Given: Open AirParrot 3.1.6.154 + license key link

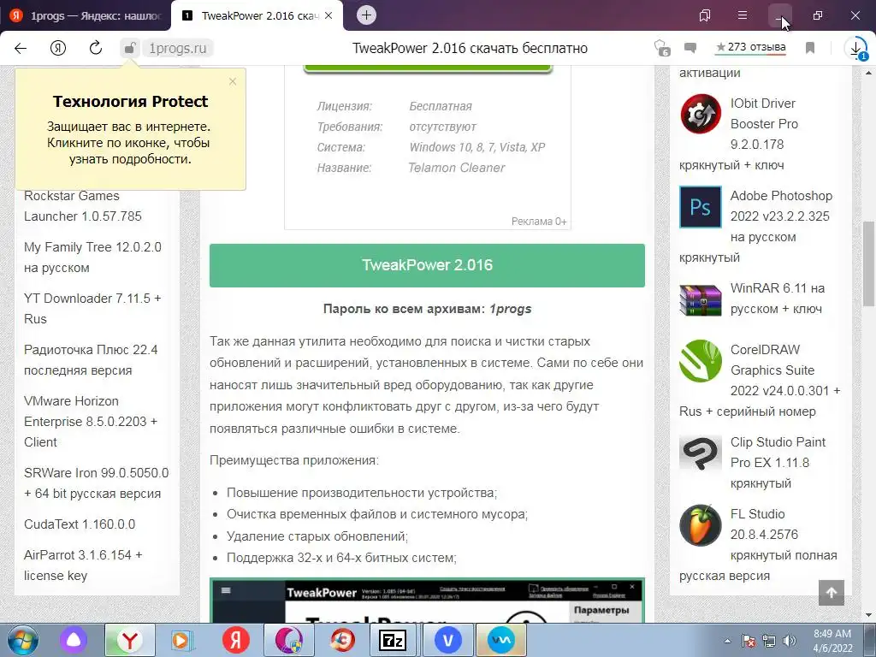Looking at the screenshot, I should 83,565.
